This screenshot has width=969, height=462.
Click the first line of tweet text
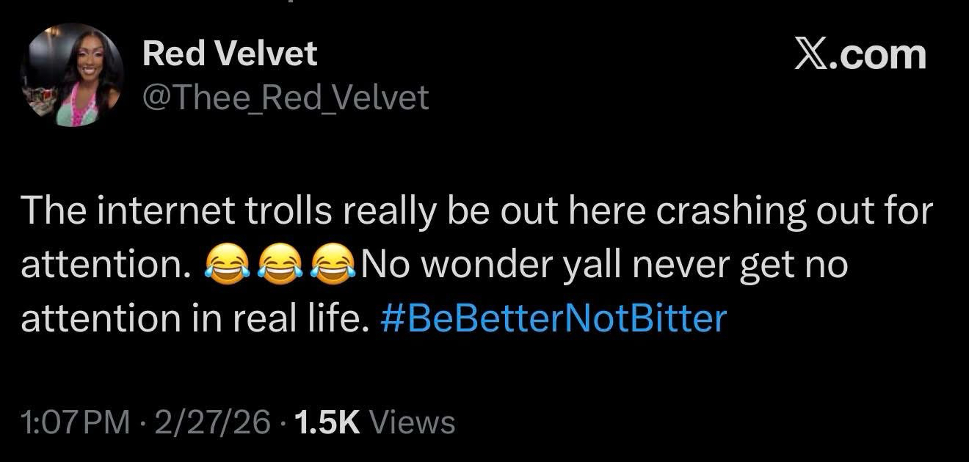[x=477, y=212]
